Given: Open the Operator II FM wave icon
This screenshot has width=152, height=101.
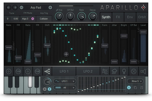Looking at the screenshot, I should tap(37, 71).
